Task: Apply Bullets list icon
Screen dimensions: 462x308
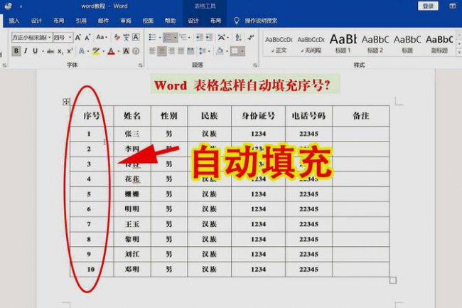Action: pos(152,38)
